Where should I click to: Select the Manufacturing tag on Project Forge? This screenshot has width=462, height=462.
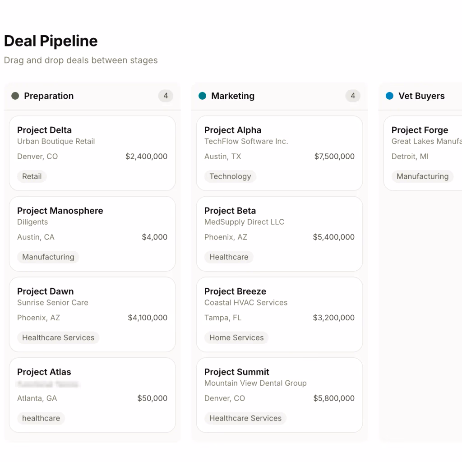tap(422, 176)
